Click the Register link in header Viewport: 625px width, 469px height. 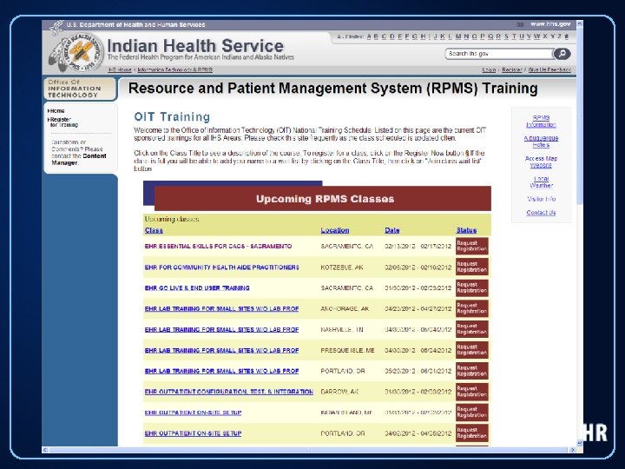(x=512, y=69)
